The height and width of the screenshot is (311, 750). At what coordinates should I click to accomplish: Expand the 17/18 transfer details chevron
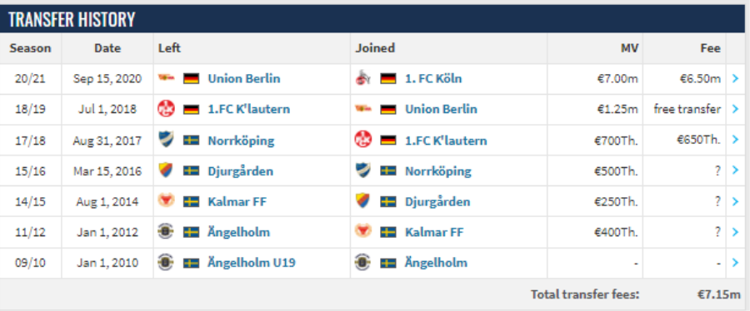736,141
